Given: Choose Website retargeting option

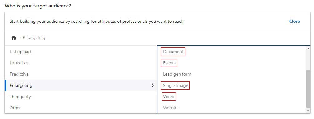Looking at the screenshot, I should click(x=171, y=108).
